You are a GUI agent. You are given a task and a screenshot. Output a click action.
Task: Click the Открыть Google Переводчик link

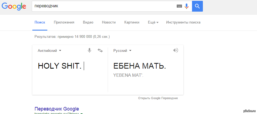point(158,98)
